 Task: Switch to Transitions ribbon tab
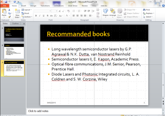(45, 6)
